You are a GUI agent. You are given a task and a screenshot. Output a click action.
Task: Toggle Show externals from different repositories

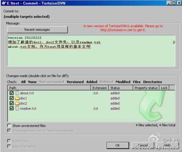click(x=9, y=131)
